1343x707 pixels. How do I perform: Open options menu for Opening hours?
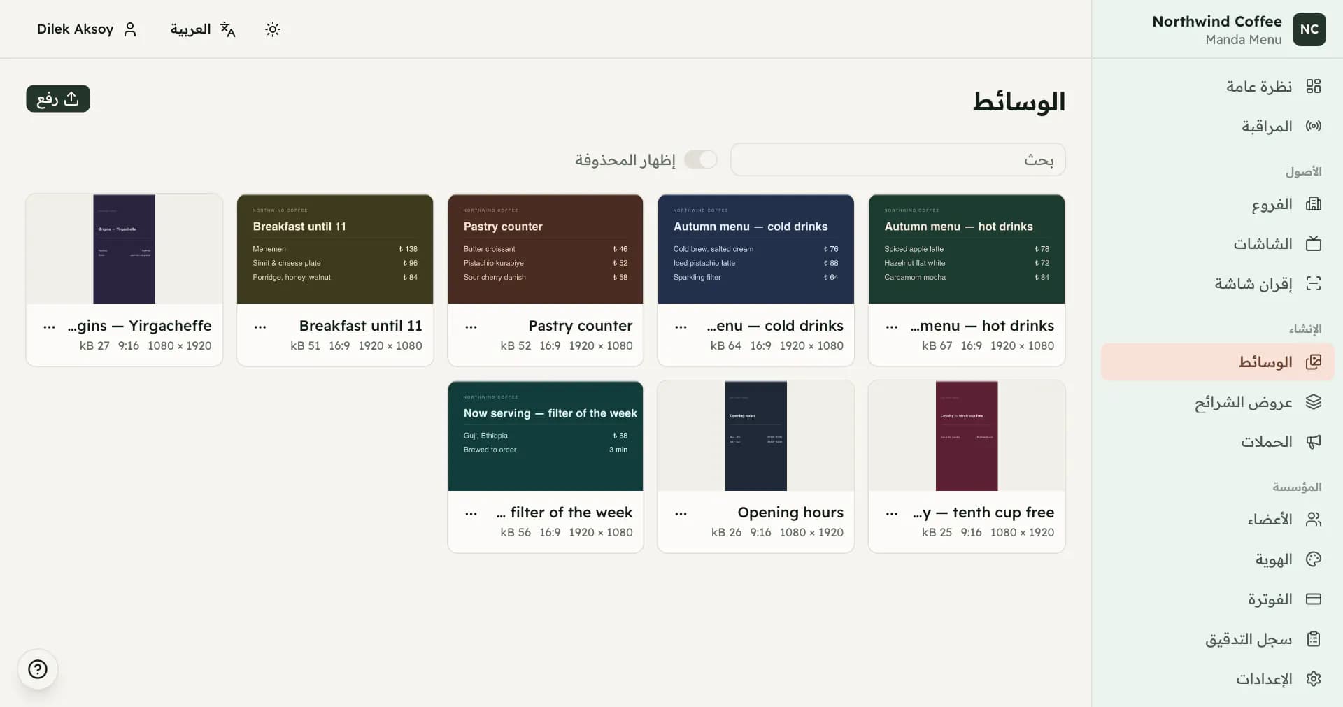click(681, 513)
